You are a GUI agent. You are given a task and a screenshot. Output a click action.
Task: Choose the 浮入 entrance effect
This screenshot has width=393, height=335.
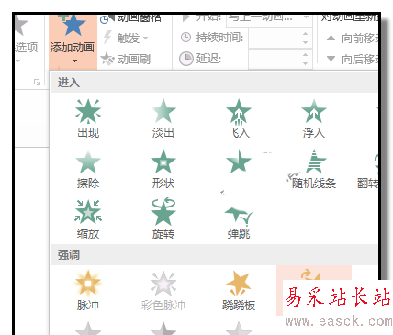coord(314,118)
